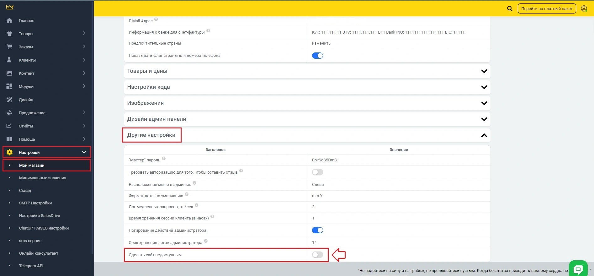Open SMTP Настройки menu item
This screenshot has height=276, width=594.
click(x=35, y=203)
